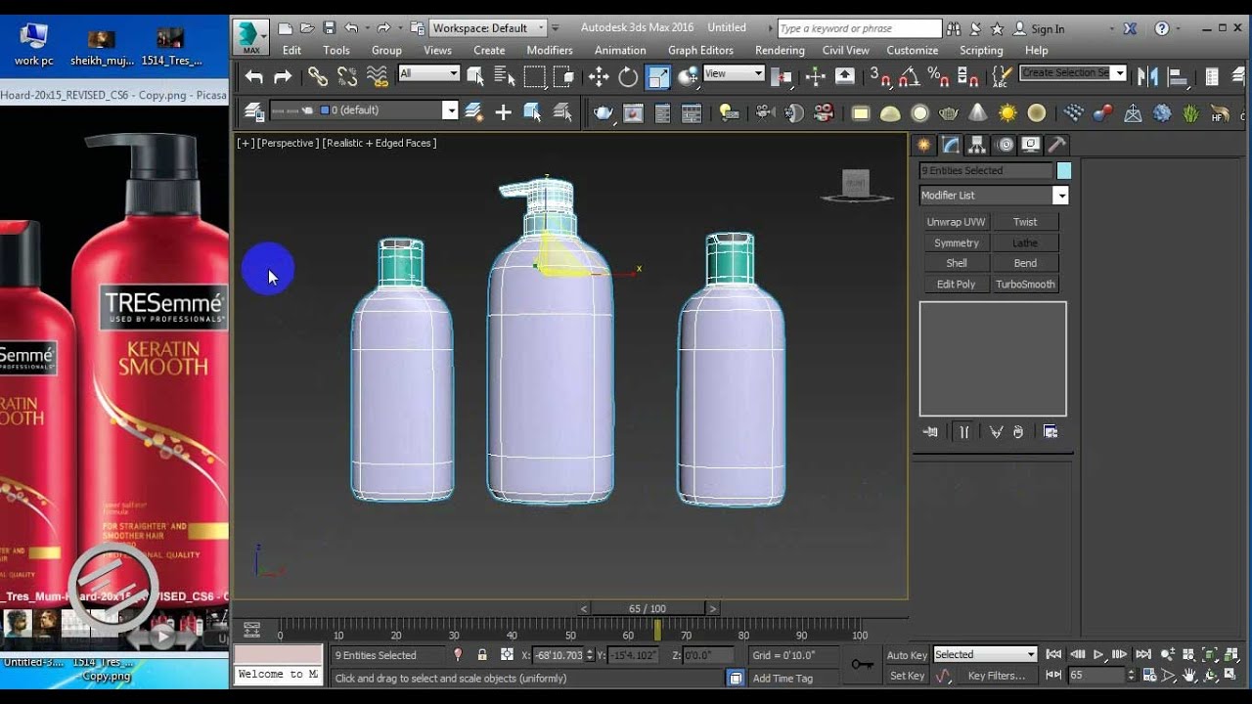Expand the 0 (default) layer dropdown
Image resolution: width=1252 pixels, height=704 pixels.
(450, 110)
